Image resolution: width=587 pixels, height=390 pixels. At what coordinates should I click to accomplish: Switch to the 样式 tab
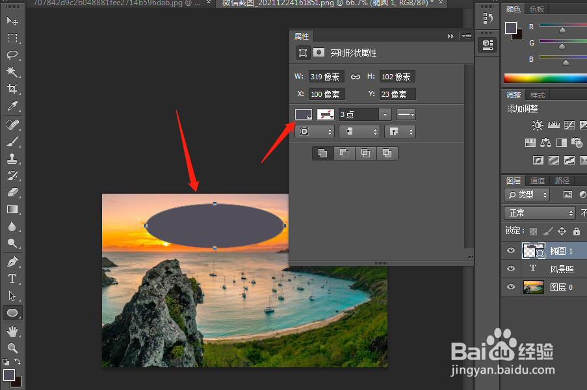[538, 95]
